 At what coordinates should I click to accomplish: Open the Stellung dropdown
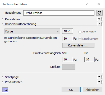pyautogui.click(x=69, y=67)
